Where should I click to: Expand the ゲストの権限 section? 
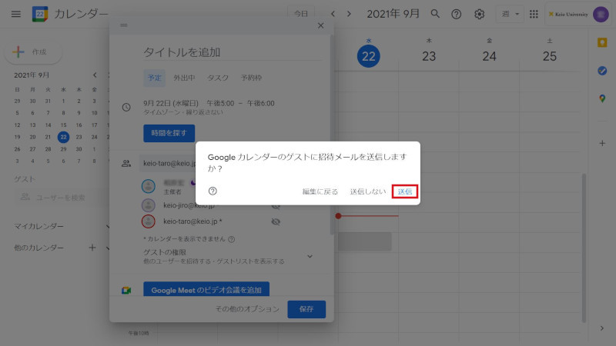[x=310, y=256]
